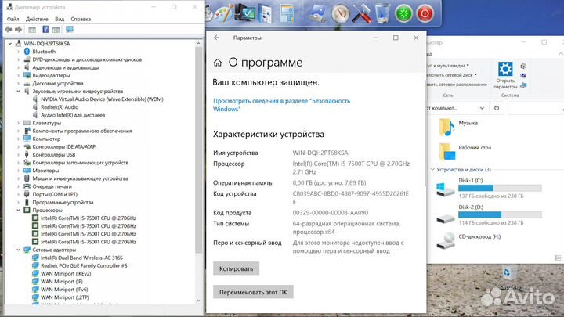Click the green restart button in the dock
The image size is (564, 317).
tap(403, 14)
